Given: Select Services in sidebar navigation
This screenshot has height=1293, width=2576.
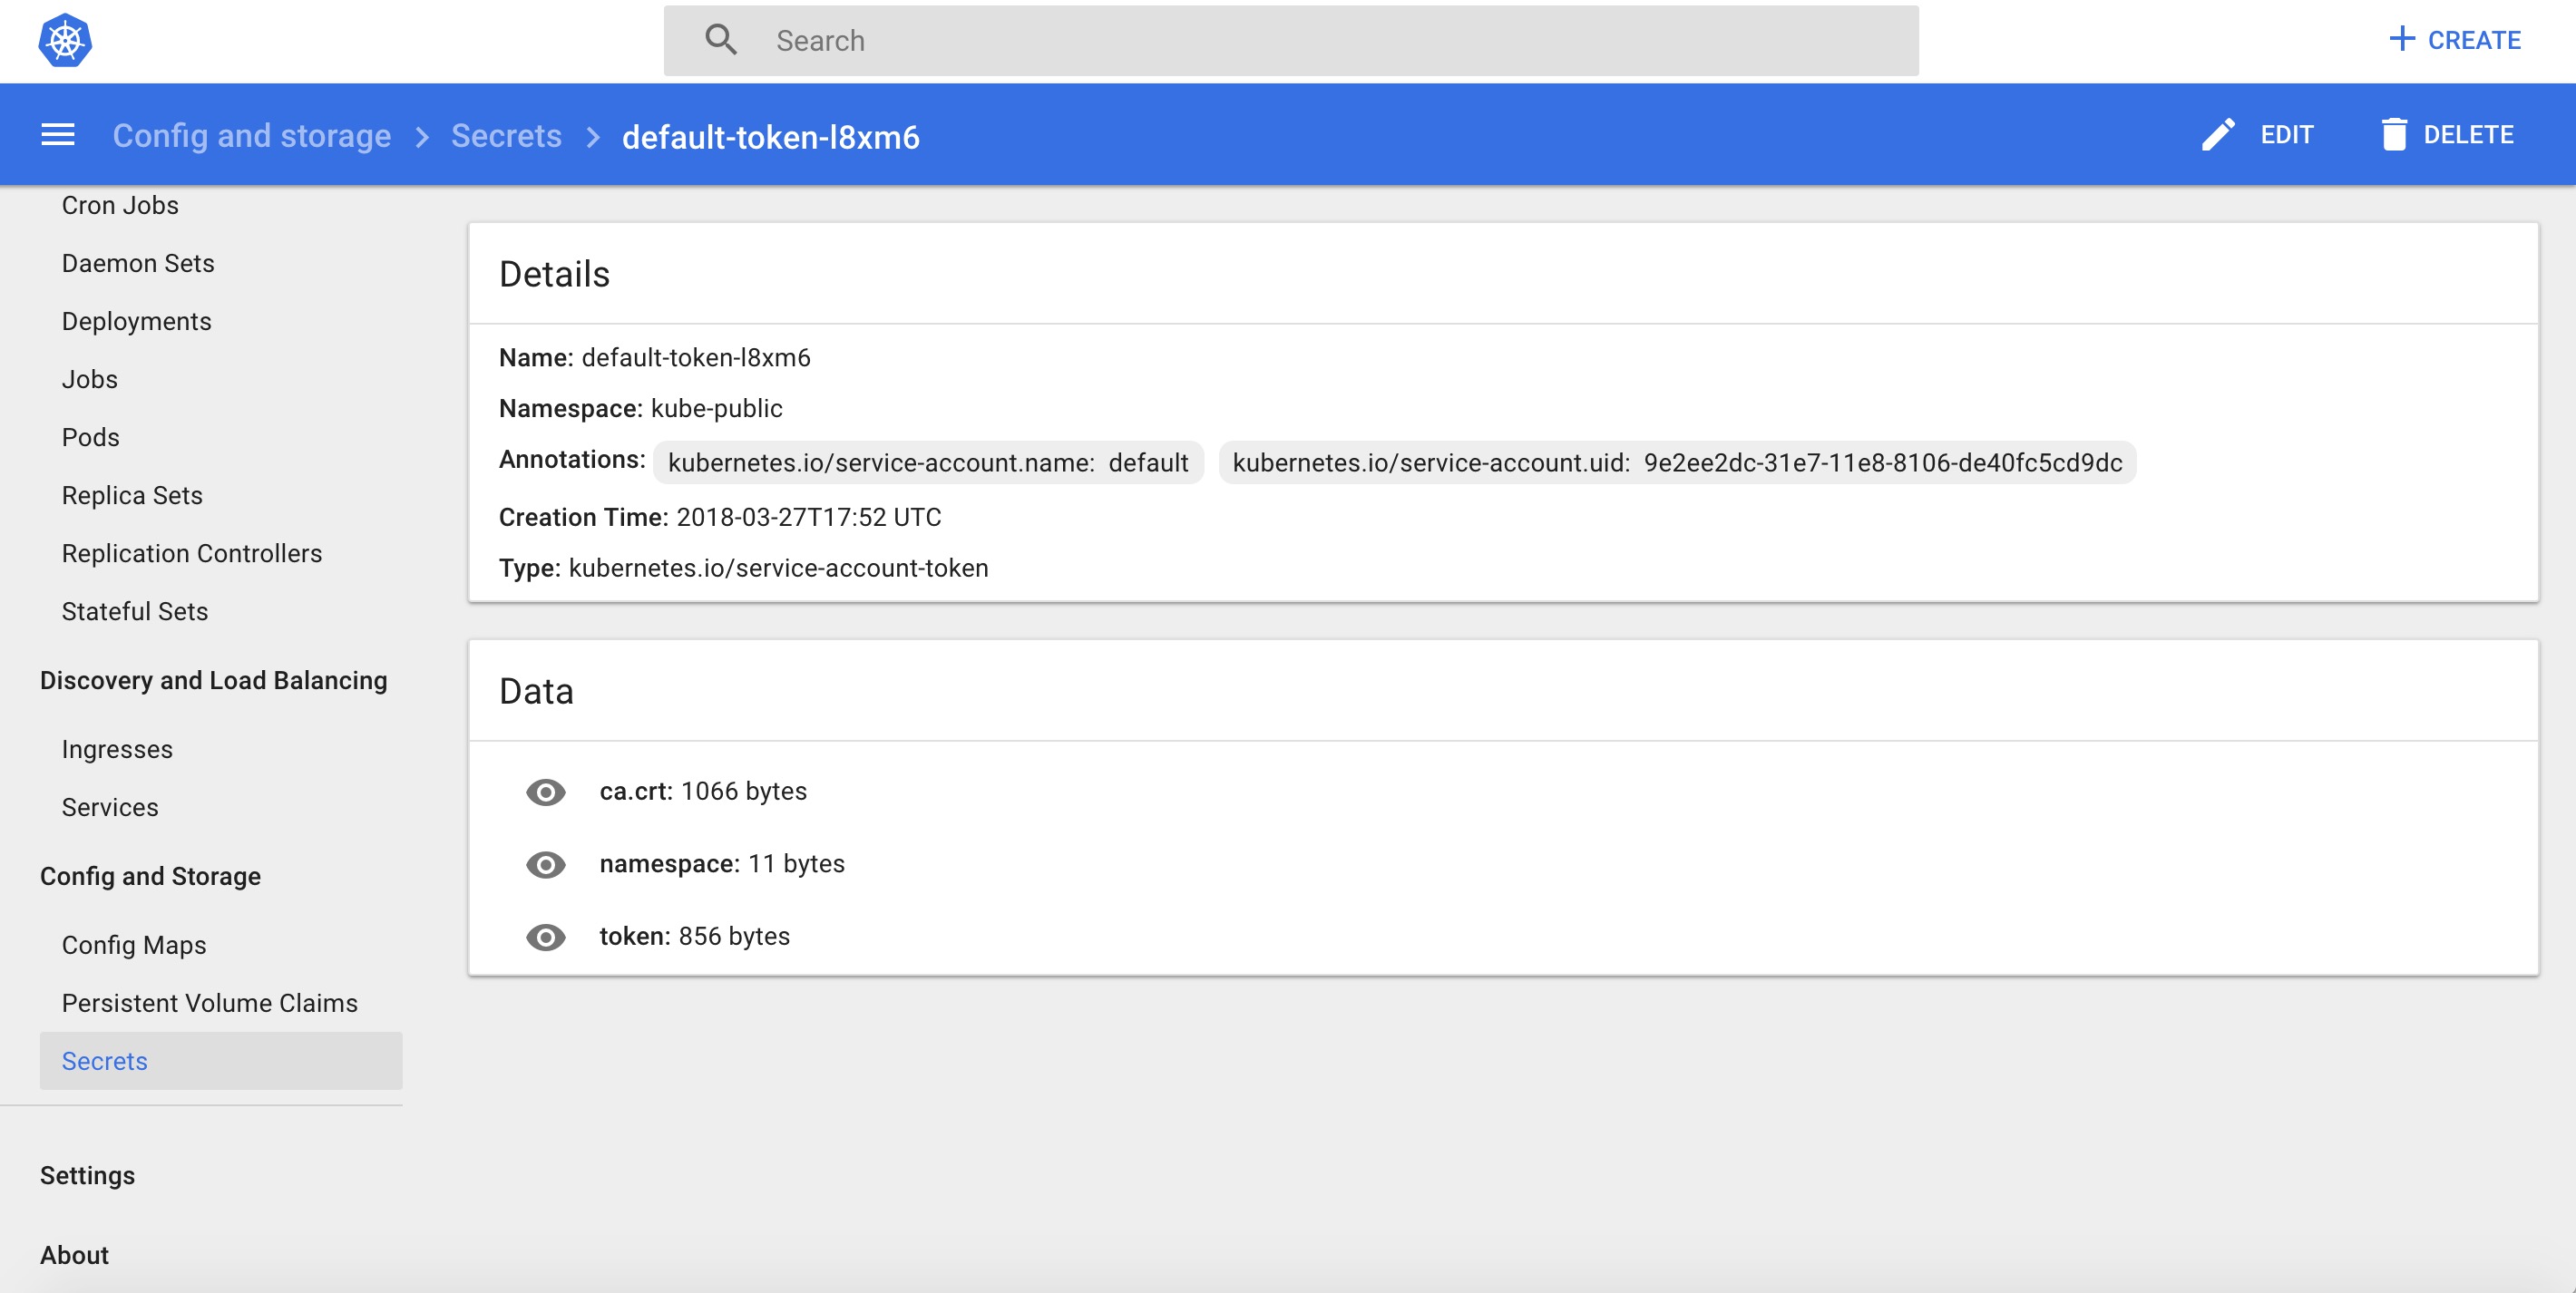Looking at the screenshot, I should 109,806.
